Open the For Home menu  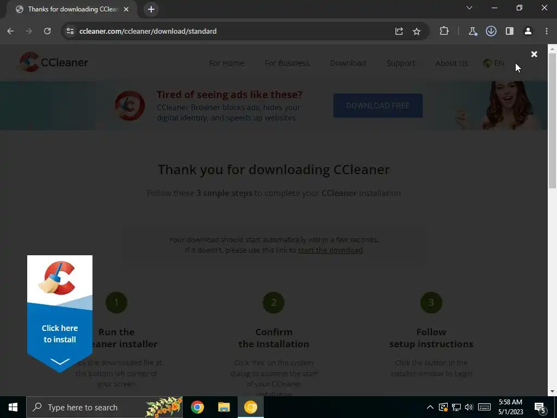[x=226, y=63]
